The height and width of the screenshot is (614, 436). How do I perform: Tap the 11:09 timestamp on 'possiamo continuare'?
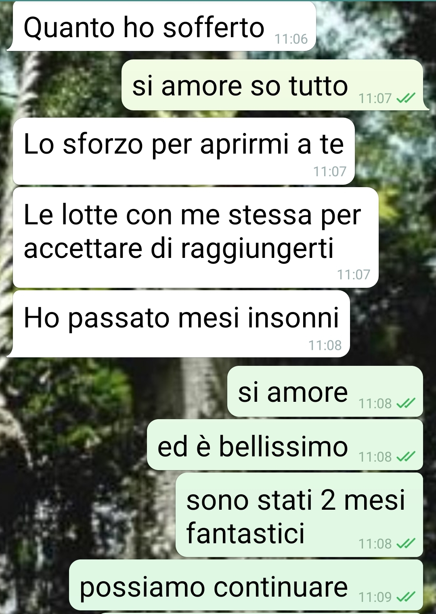[375, 597]
